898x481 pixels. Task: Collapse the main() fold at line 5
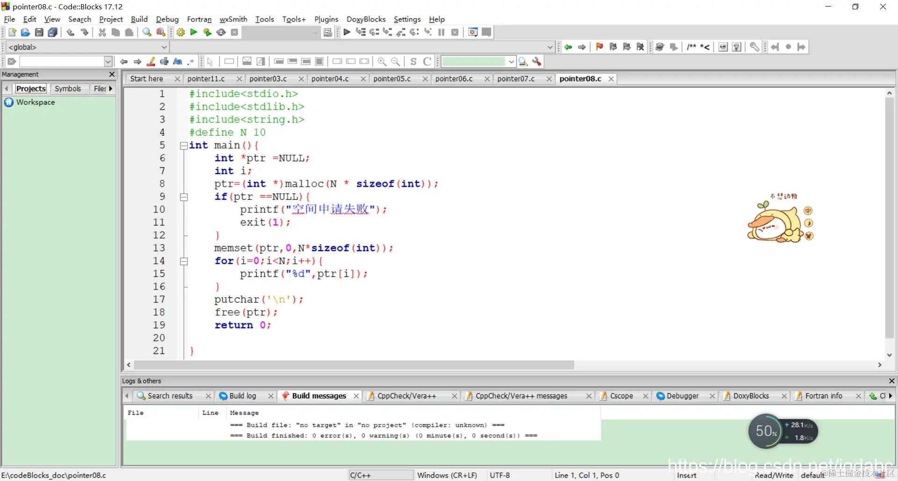(184, 146)
